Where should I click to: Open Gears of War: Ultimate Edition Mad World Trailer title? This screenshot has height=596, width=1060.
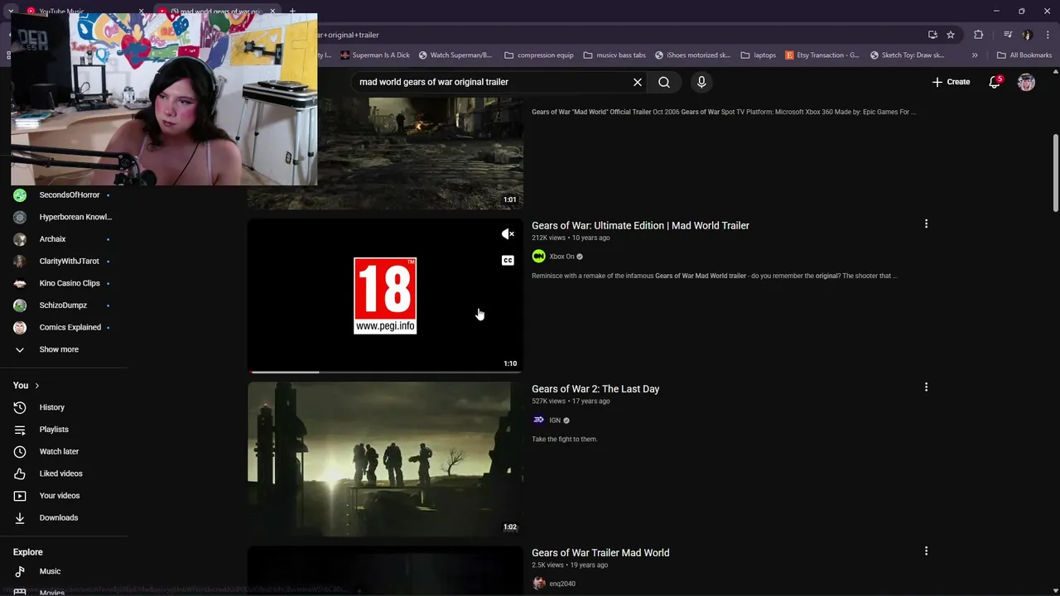(x=640, y=225)
